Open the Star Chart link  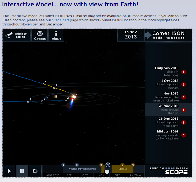click(x=61, y=20)
